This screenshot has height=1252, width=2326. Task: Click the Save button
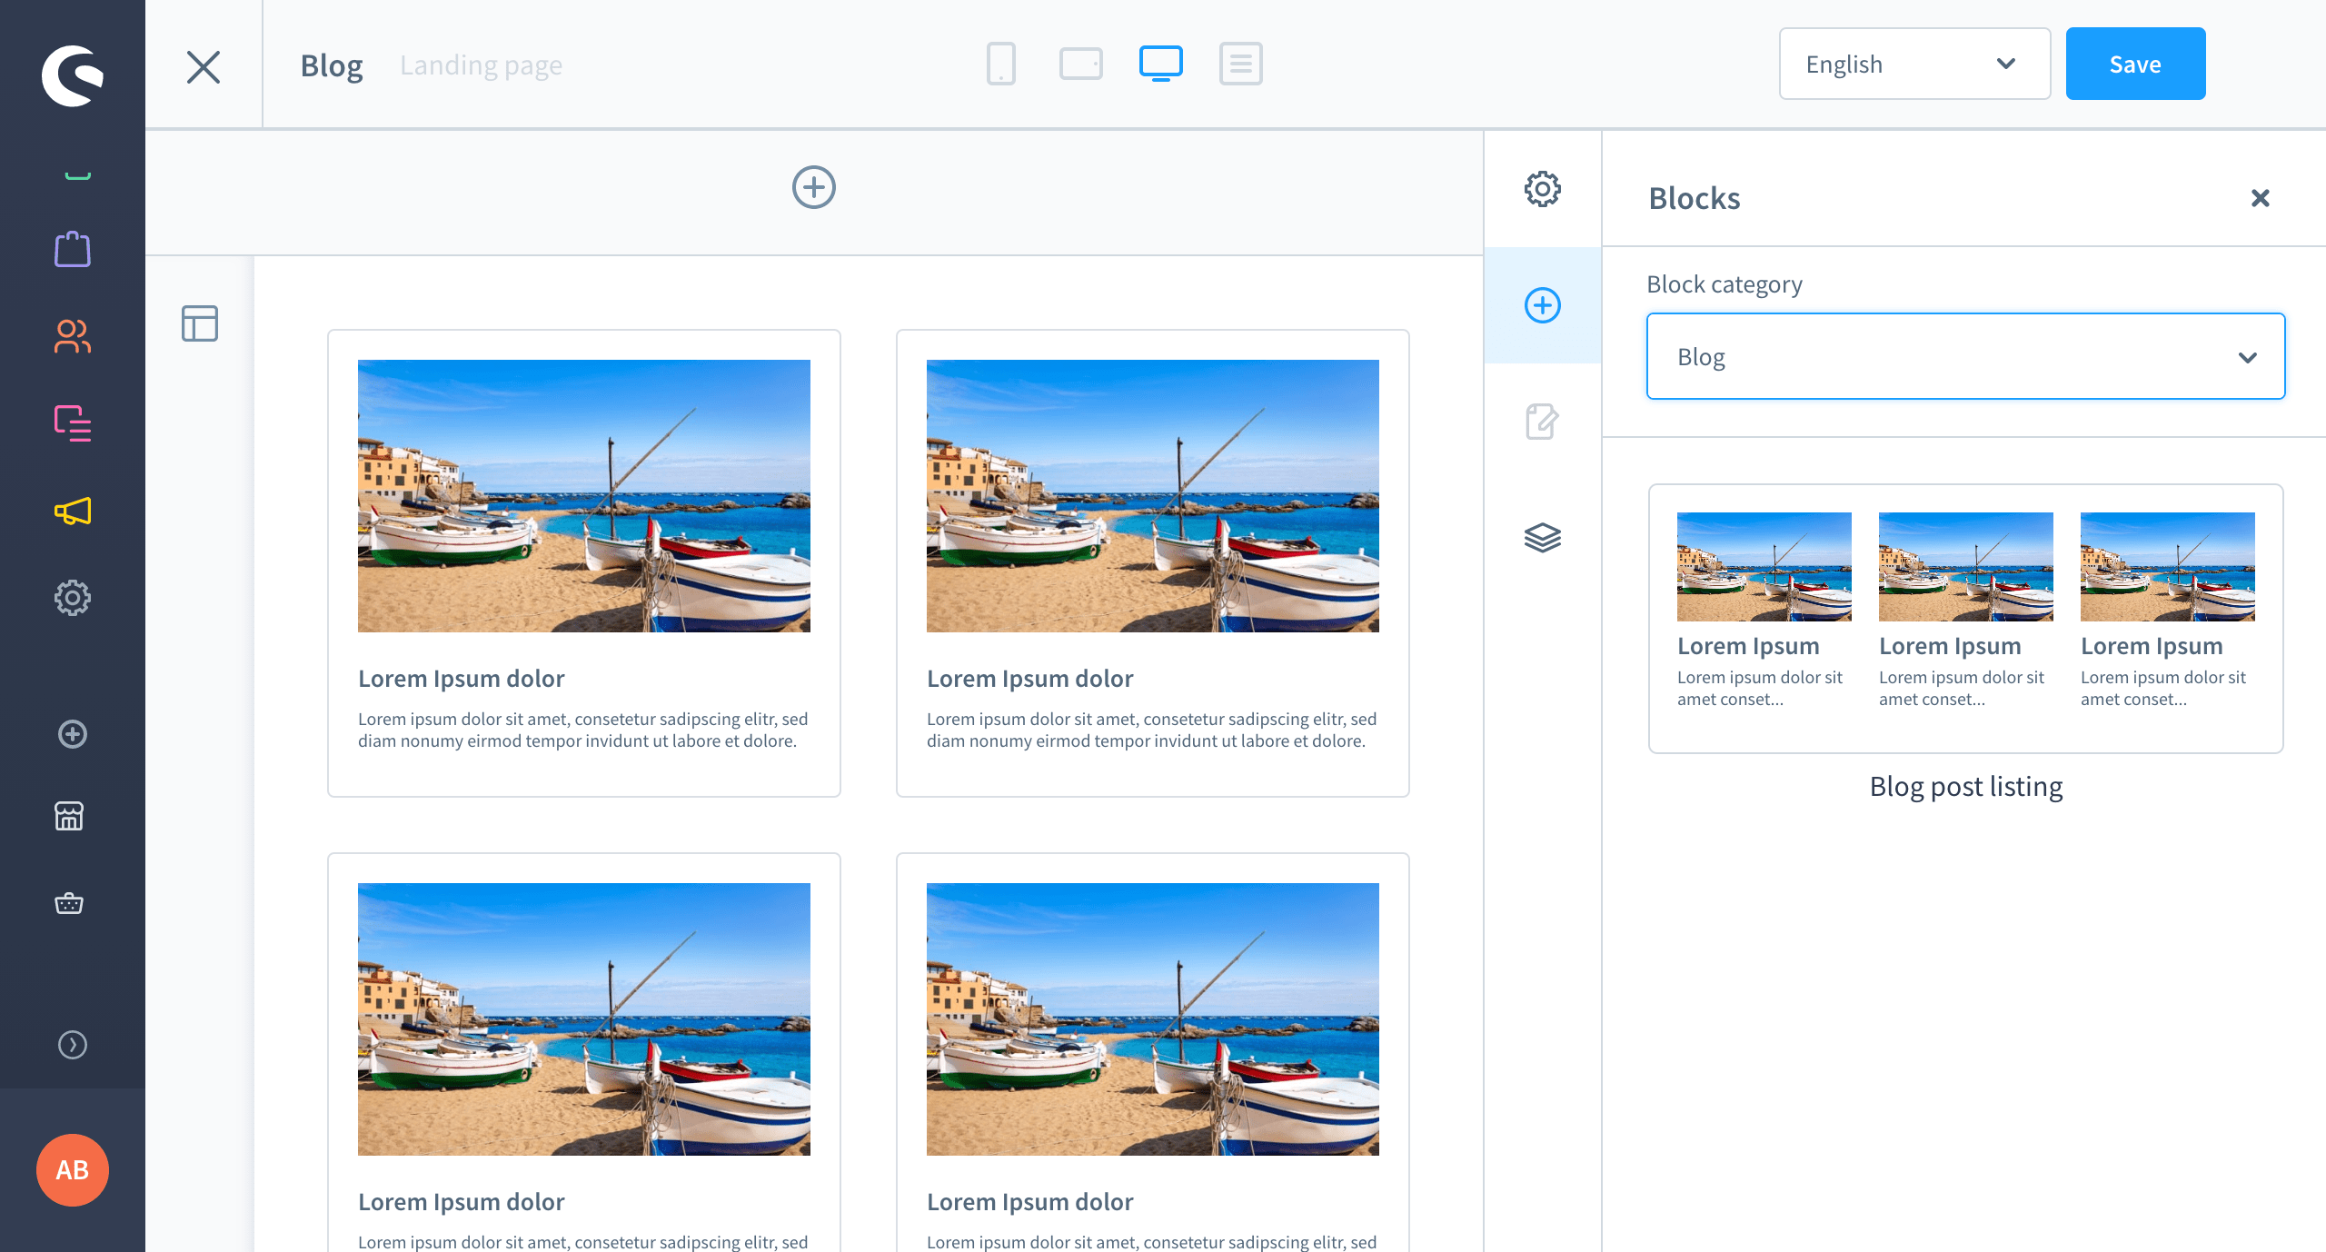click(x=2134, y=64)
